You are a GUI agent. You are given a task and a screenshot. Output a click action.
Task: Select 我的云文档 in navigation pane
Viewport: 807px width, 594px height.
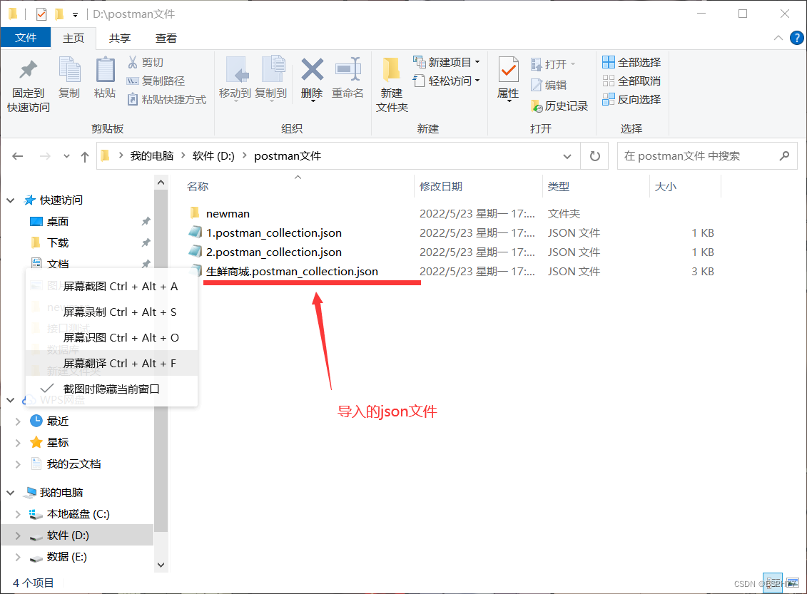(x=73, y=464)
